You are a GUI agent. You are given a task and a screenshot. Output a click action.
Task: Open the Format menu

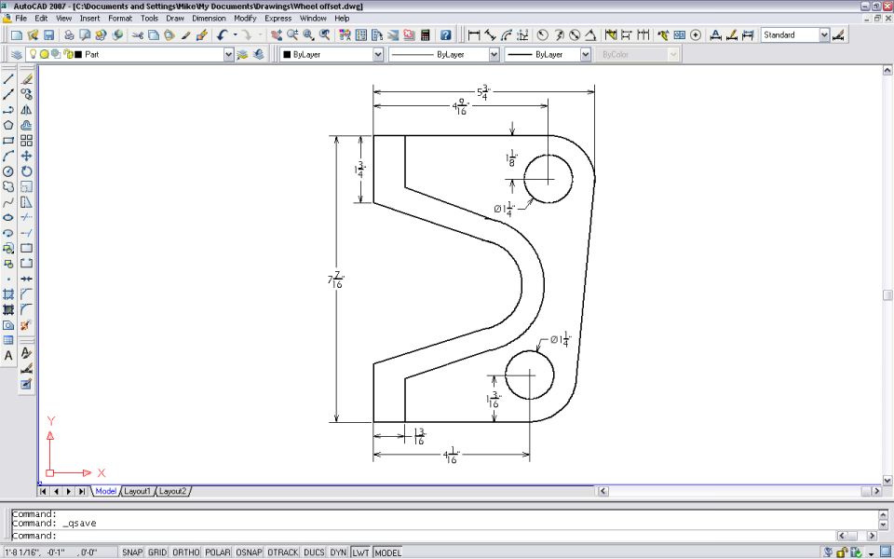click(x=120, y=19)
